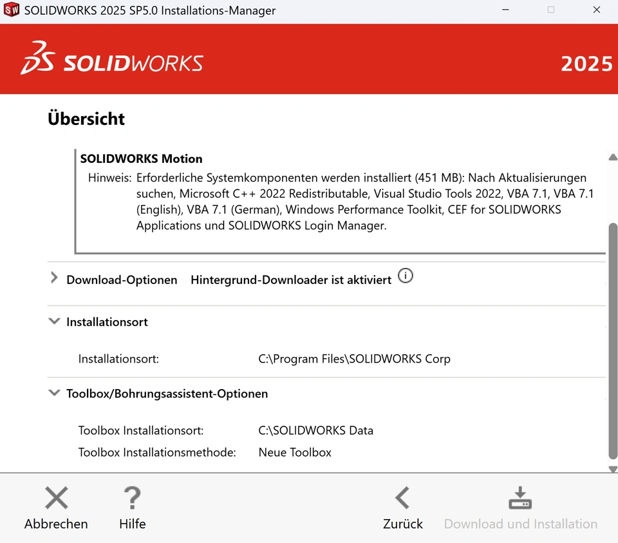Click the SOLIDWORKS app icon in the title bar
Image resolution: width=618 pixels, height=543 pixels.
click(x=12, y=10)
